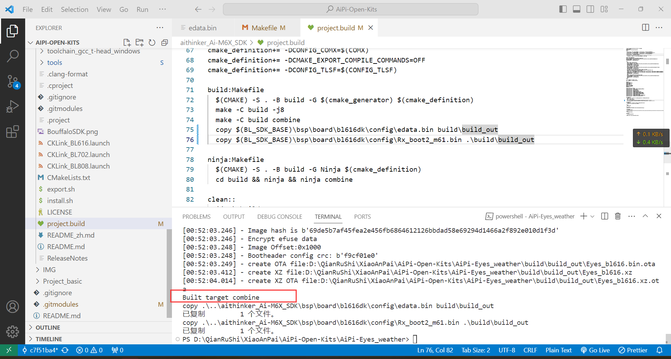This screenshot has height=359, width=671.
Task: Open CMakeLists.txt in explorer
Action: tap(68, 178)
